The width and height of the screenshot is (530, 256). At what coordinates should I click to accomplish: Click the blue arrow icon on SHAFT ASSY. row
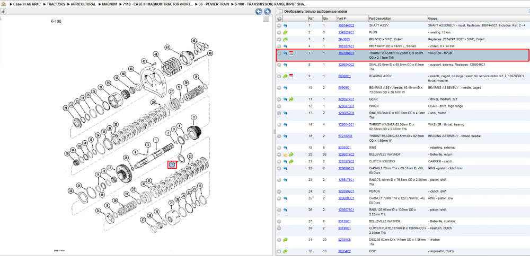pos(285,25)
